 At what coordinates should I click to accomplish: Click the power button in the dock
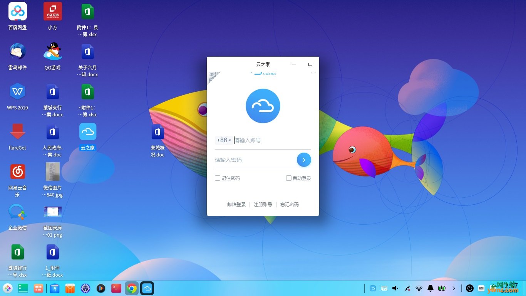click(470, 288)
